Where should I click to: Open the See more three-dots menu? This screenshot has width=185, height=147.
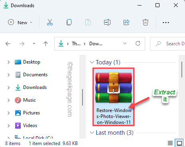(x=166, y=23)
